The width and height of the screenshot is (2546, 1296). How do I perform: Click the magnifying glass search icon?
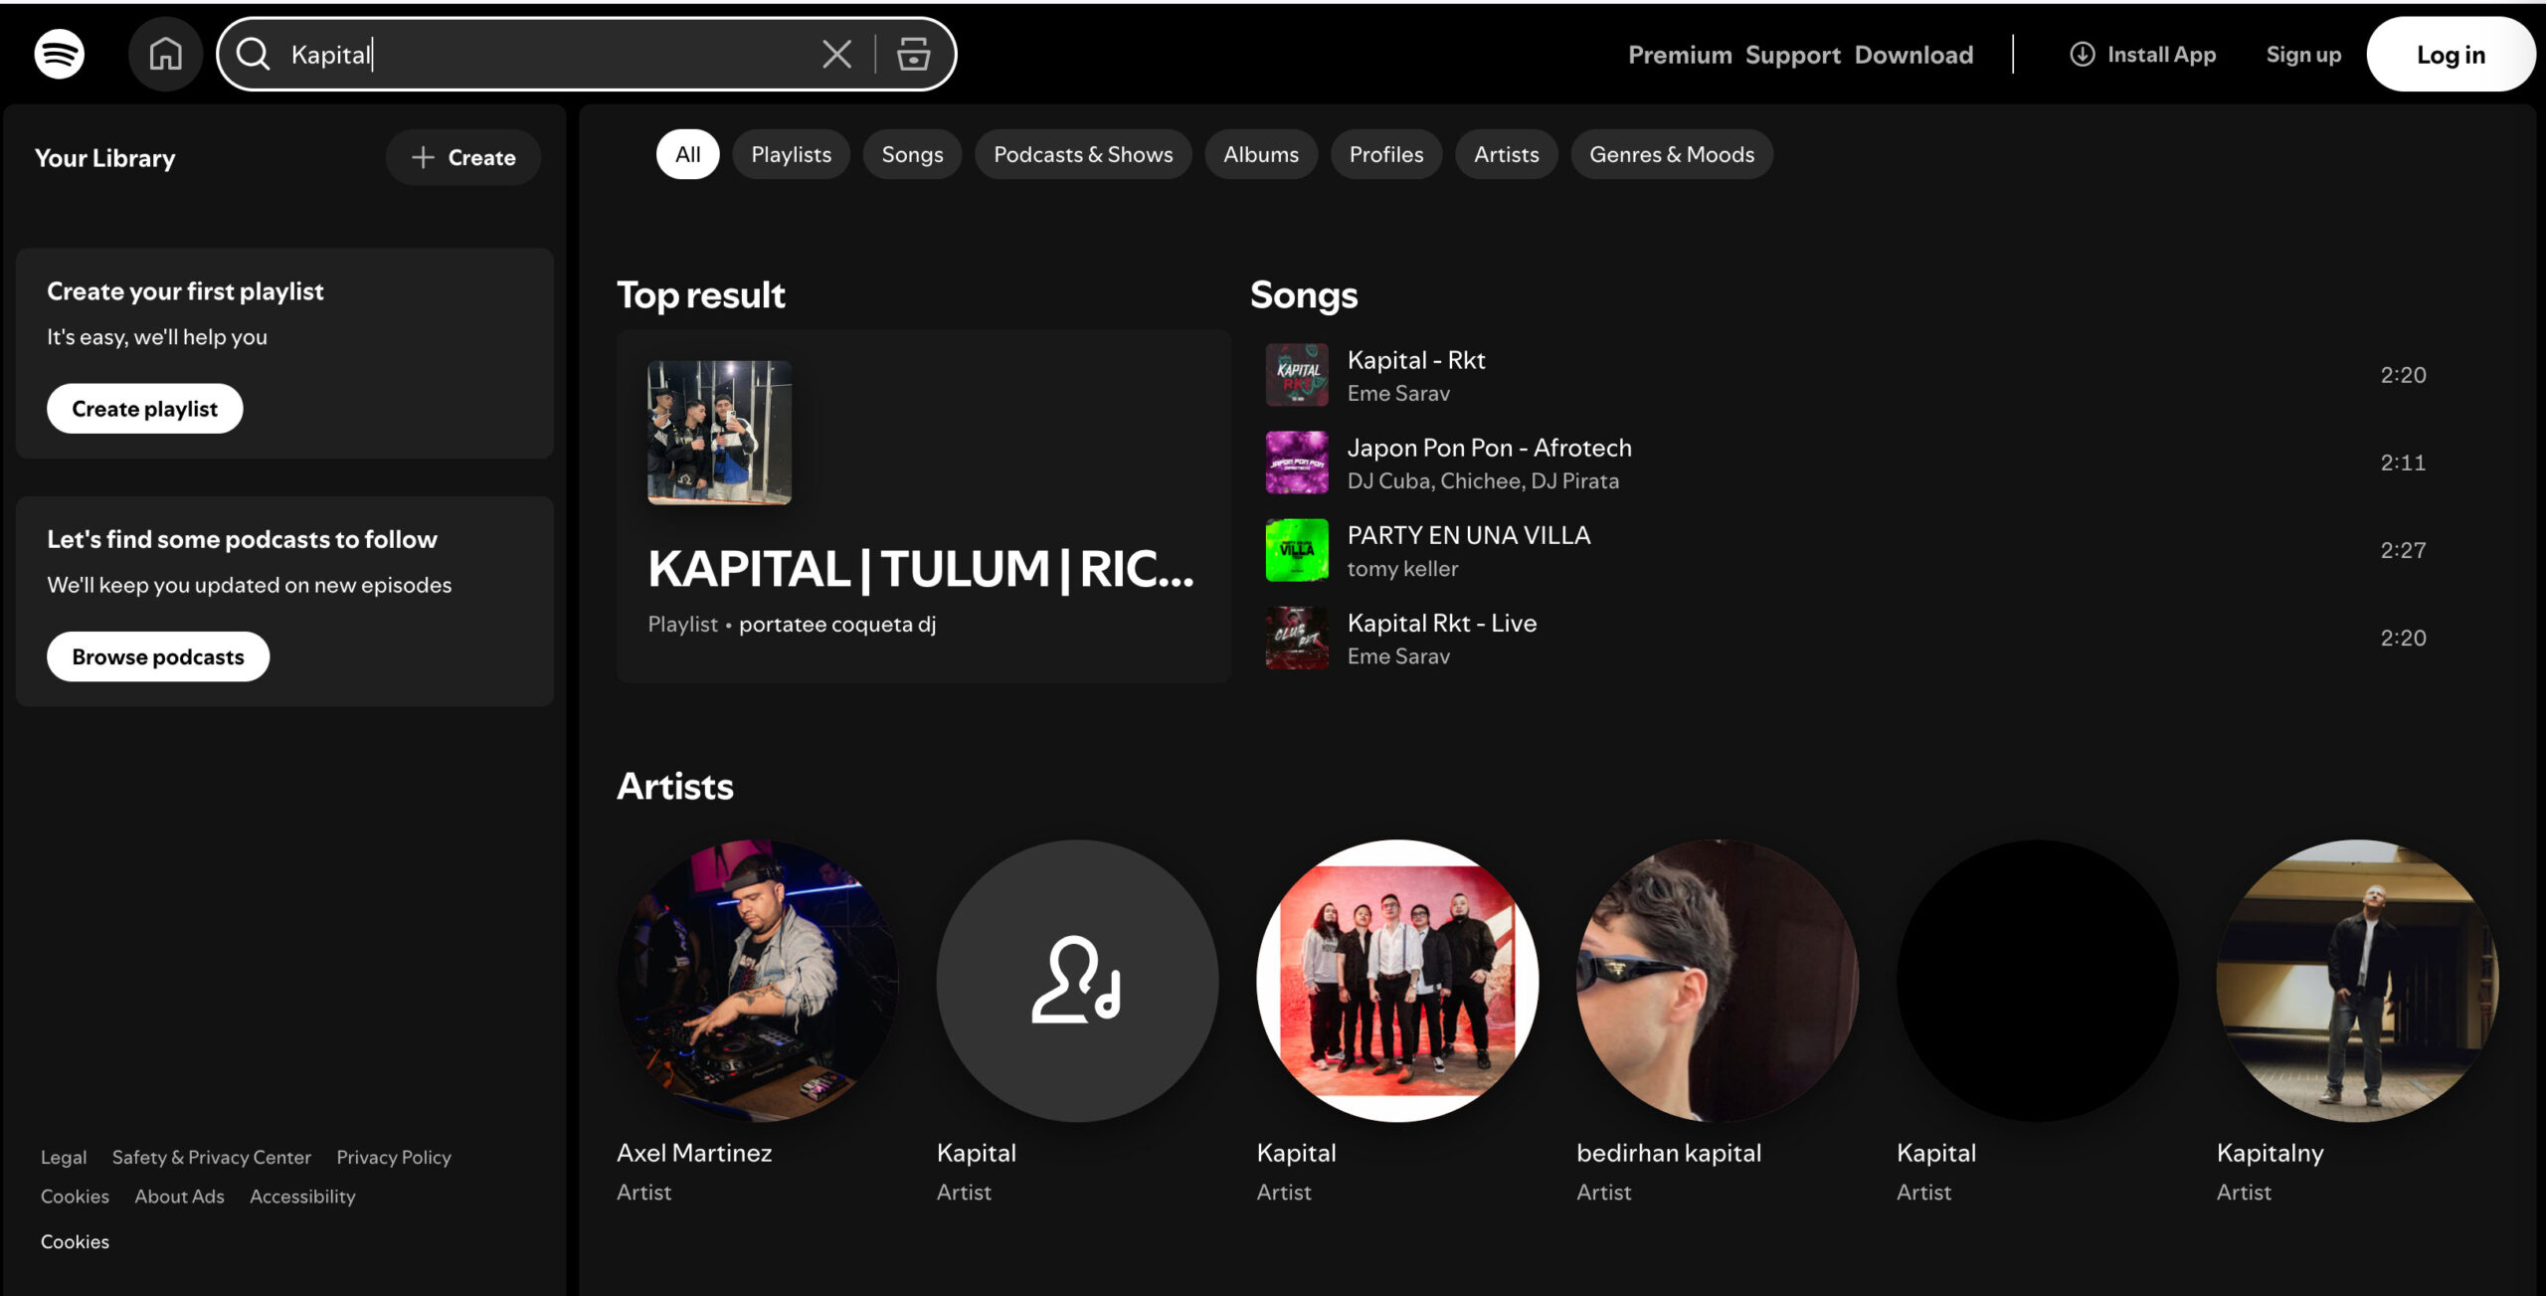click(254, 54)
